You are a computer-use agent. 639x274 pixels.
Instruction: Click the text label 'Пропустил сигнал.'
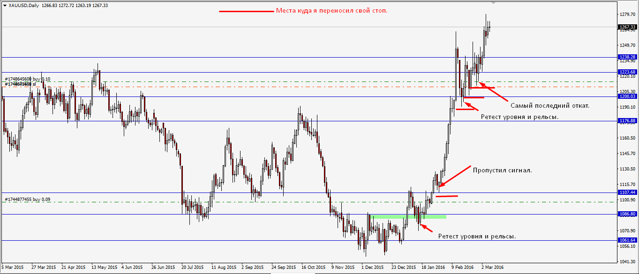coord(503,170)
